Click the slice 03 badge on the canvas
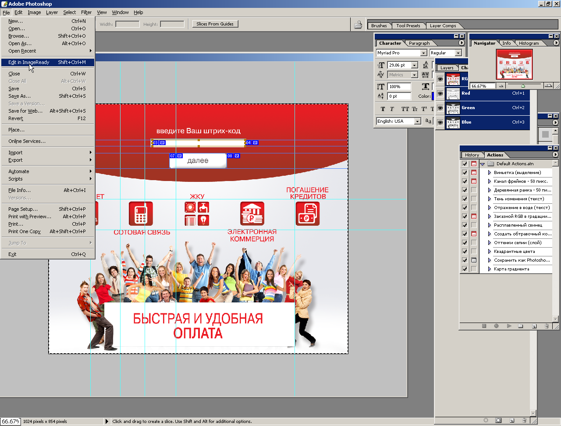Image resolution: width=561 pixels, height=426 pixels. [x=155, y=143]
